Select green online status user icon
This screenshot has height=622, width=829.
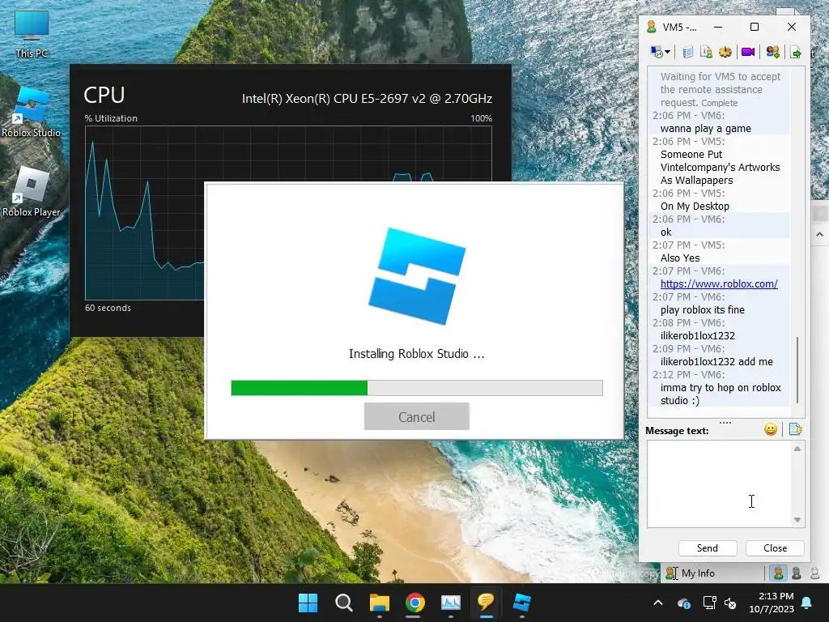point(778,573)
